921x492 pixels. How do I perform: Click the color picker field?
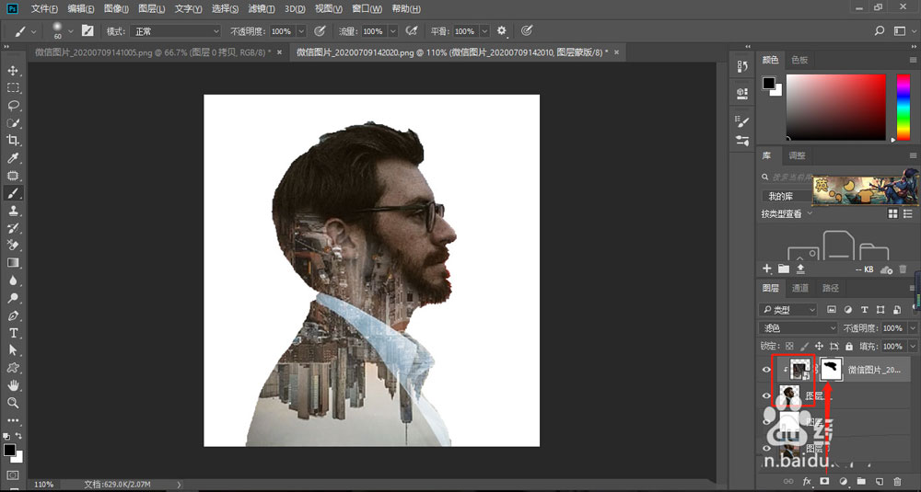[836, 108]
